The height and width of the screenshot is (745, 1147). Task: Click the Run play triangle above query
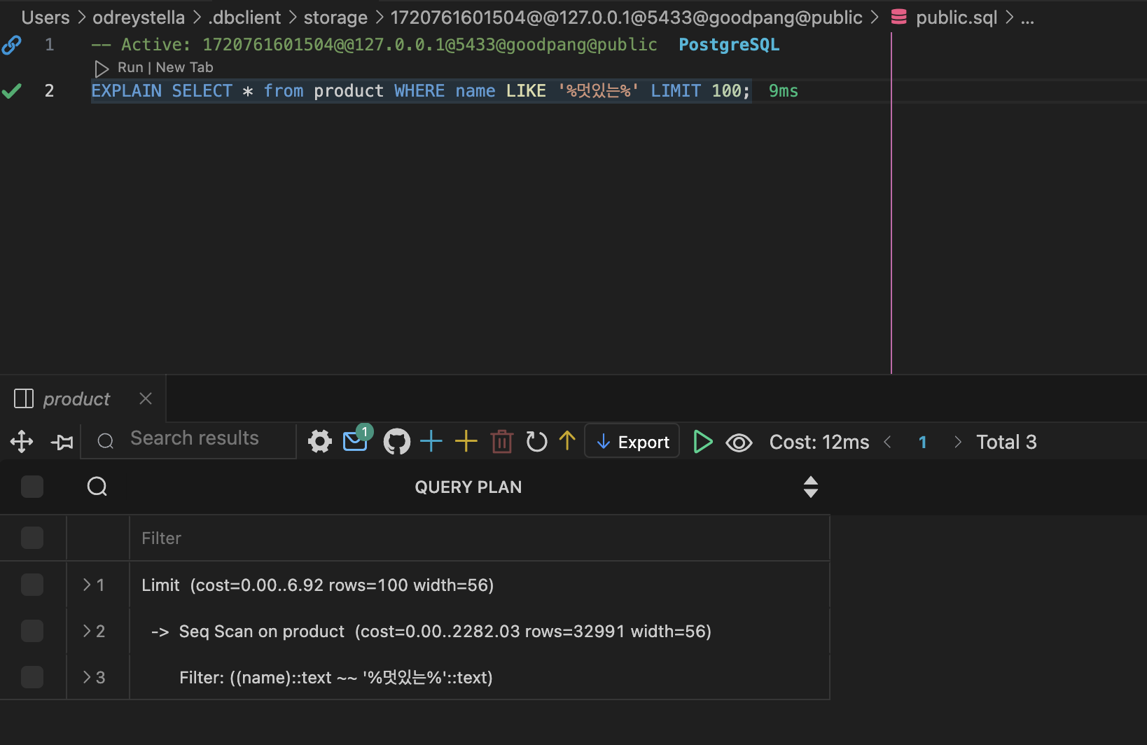coord(102,68)
